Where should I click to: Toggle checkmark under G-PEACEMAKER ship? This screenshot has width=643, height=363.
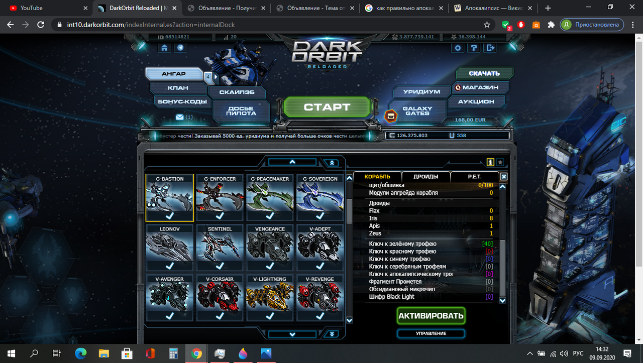point(270,215)
